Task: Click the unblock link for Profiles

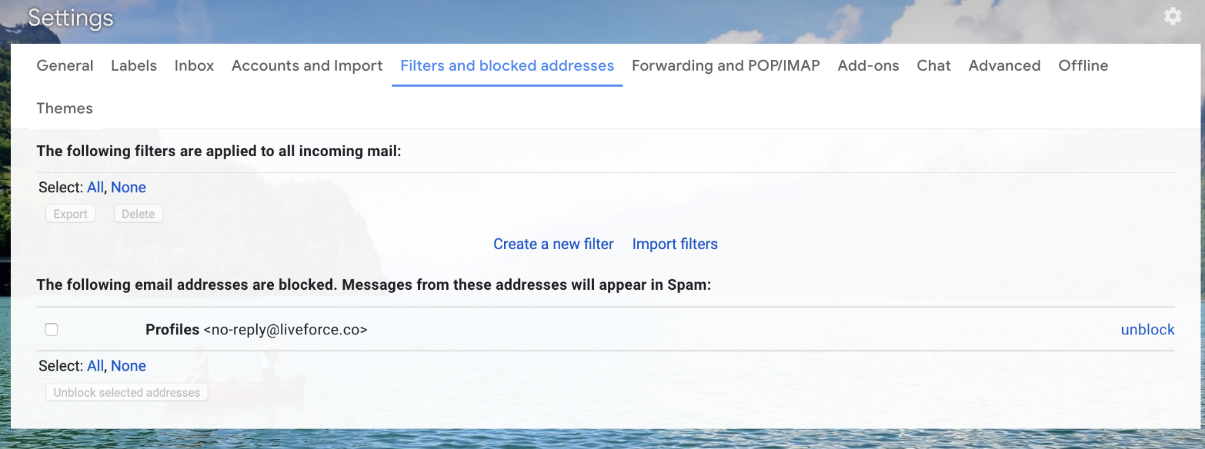Action: point(1147,329)
